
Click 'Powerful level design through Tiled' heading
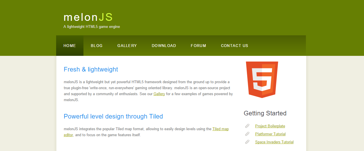point(113,116)
